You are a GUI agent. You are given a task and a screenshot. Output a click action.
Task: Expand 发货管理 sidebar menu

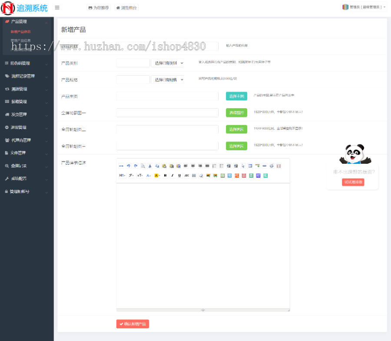tap(27, 114)
